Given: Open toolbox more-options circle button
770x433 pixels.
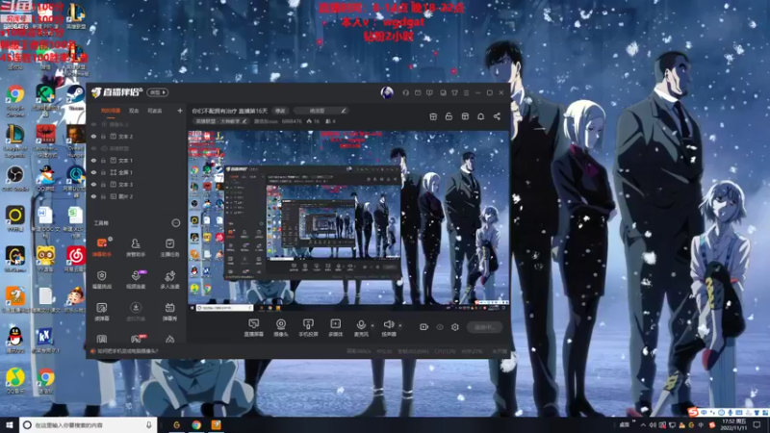Looking at the screenshot, I should pyautogui.click(x=175, y=223).
